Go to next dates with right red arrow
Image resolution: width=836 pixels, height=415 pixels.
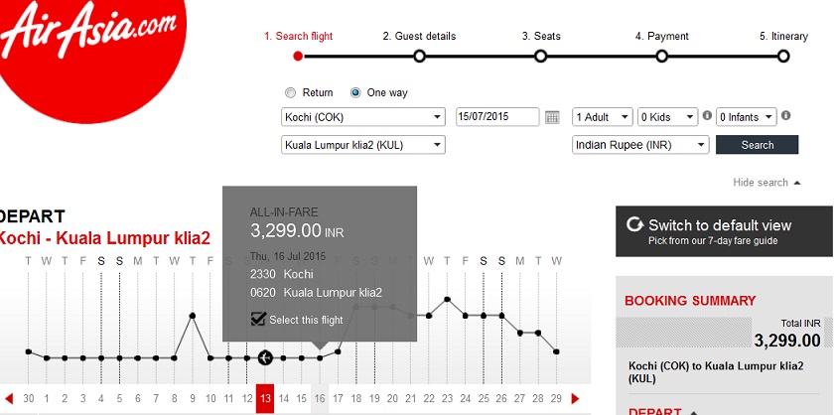(x=575, y=398)
